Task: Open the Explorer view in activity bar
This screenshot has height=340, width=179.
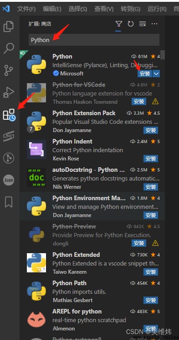Action: [9, 26]
